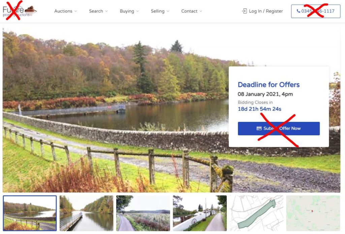Open the location map thumbnail
The image size is (345, 234).
point(313,213)
